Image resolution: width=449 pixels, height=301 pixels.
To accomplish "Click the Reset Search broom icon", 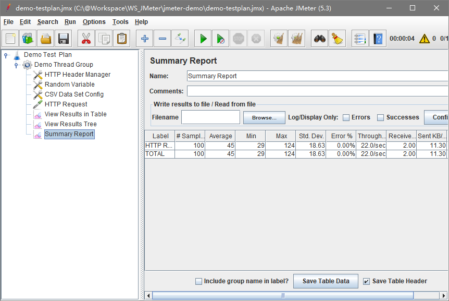I will (338, 39).
